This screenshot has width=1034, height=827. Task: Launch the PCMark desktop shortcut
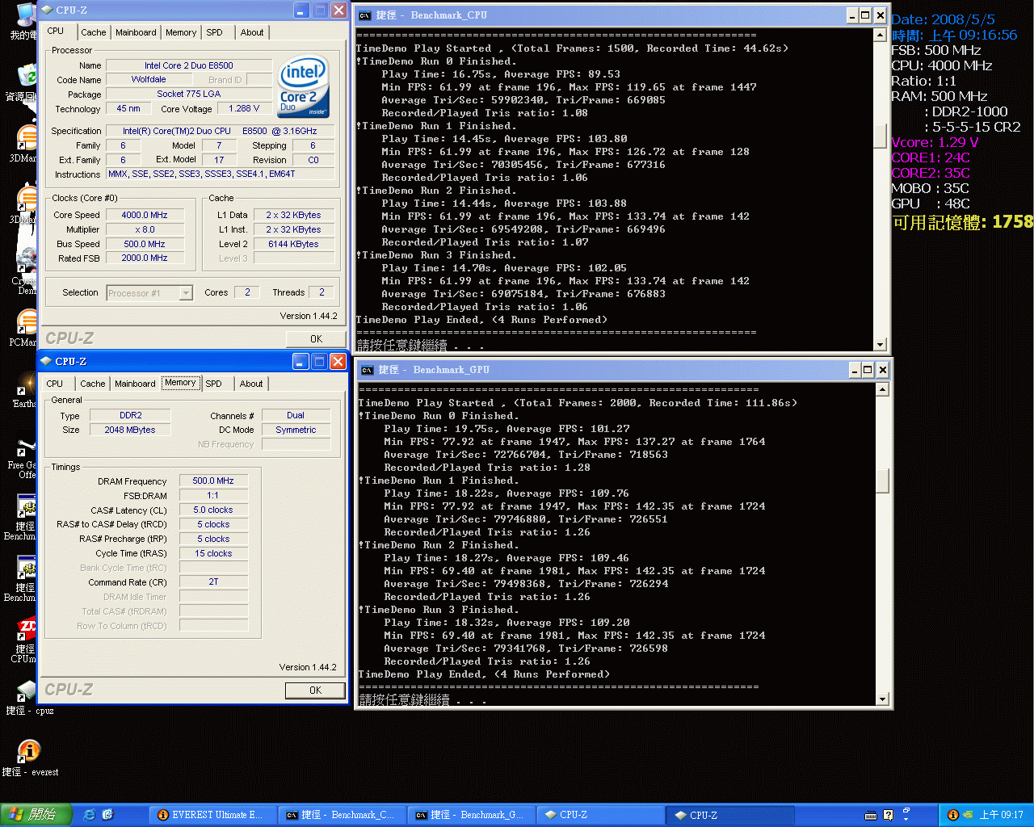coord(24,327)
